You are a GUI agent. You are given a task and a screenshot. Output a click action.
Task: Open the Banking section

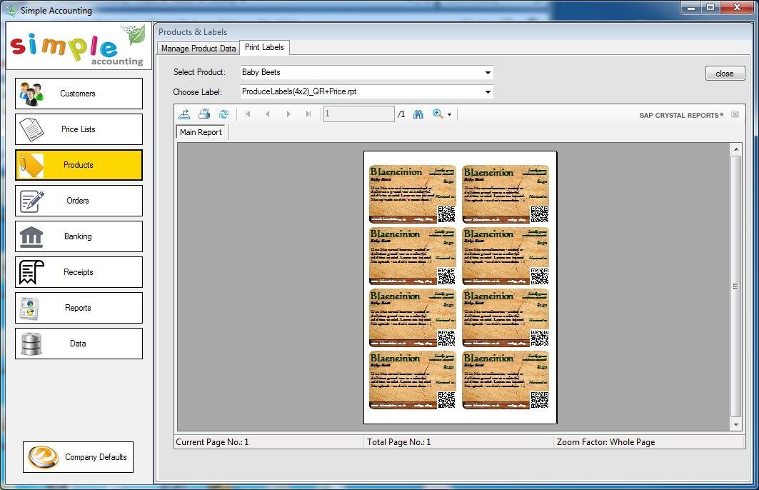pyautogui.click(x=79, y=236)
